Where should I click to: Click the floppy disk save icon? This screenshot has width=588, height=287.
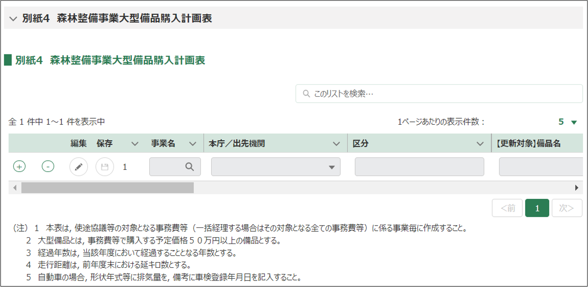[105, 166]
